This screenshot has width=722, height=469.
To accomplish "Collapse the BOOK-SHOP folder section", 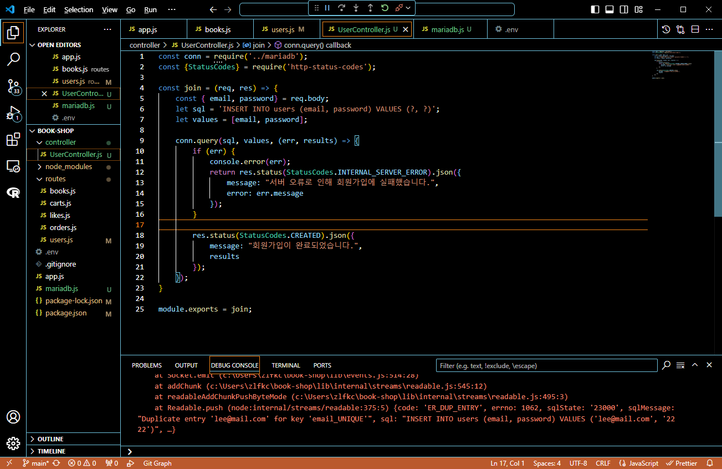I will click(x=73, y=131).
